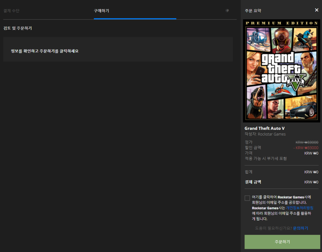Image resolution: width=322 pixels, height=252 pixels.
Task: Click the 정보를 확인하고 주문하기를 클릭하세요 message
Action: tap(44, 51)
